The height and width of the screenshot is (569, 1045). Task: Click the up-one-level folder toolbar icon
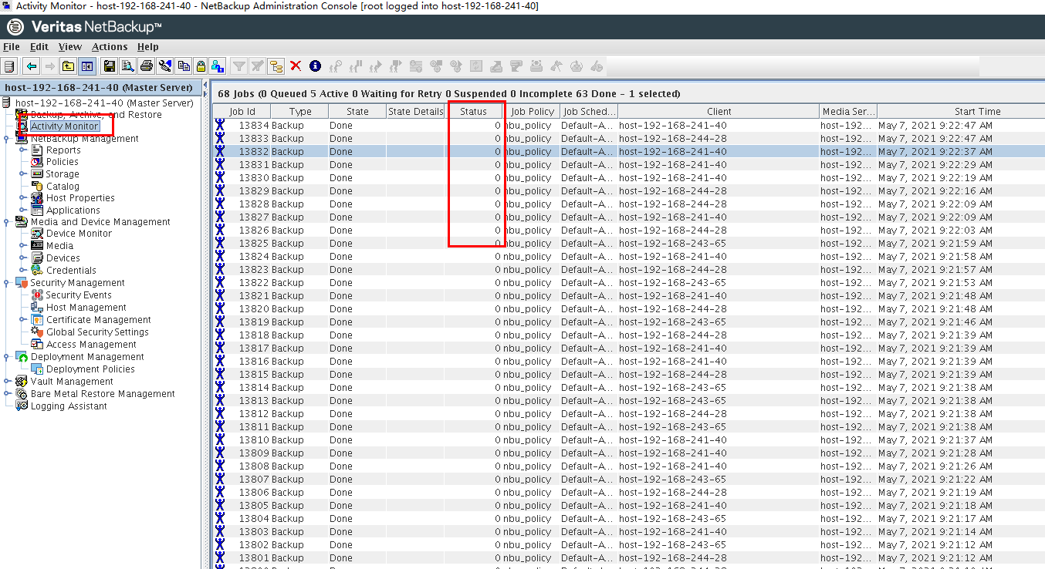click(69, 66)
